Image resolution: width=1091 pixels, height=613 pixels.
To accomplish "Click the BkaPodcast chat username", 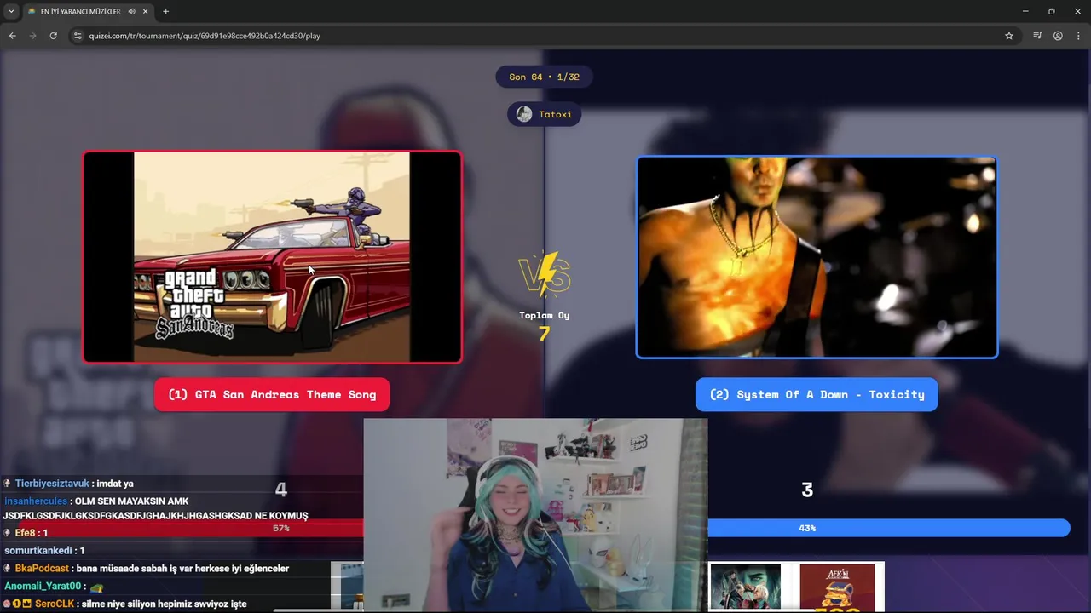I will coord(43,569).
